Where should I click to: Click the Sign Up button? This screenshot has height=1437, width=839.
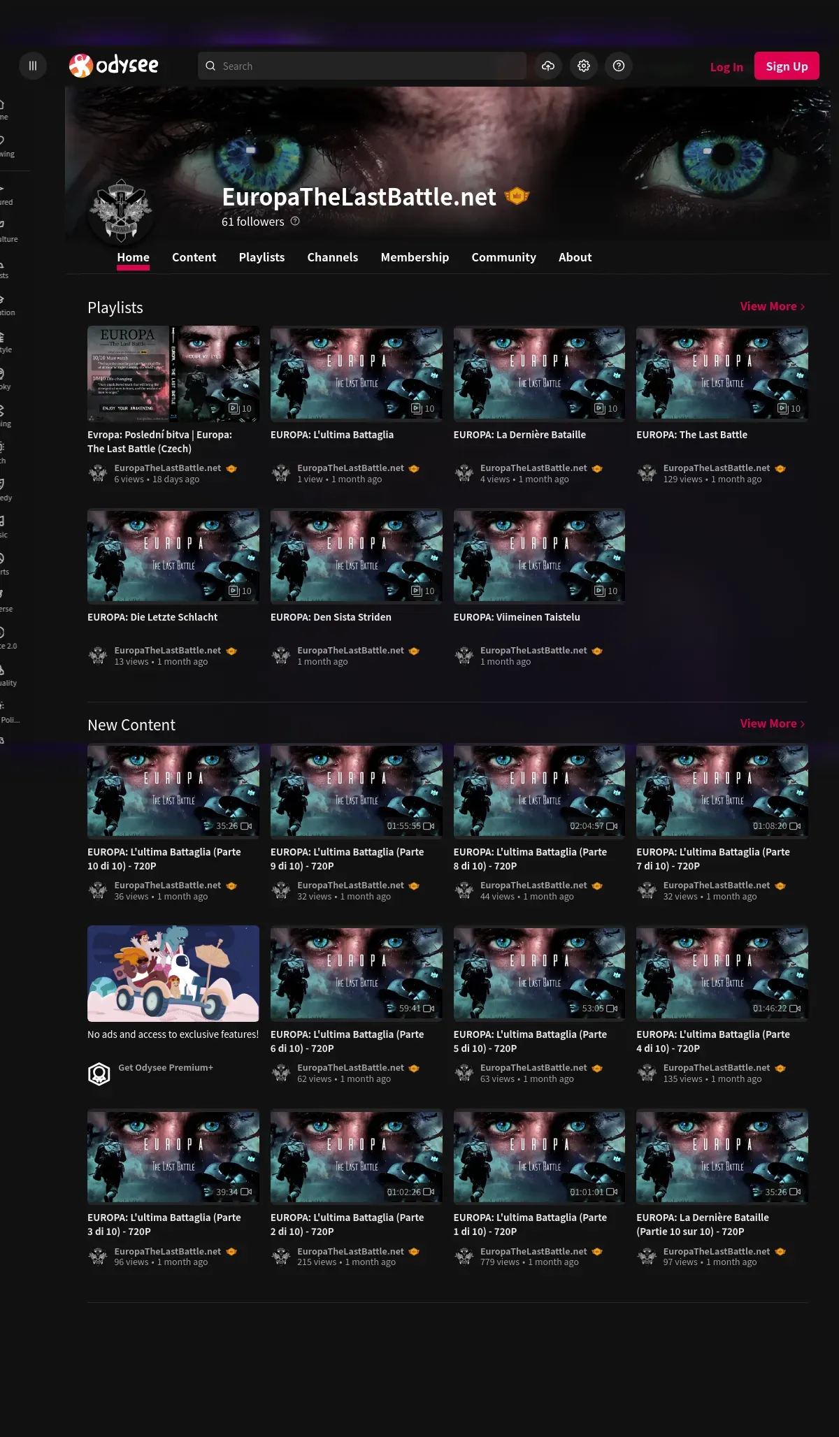click(x=787, y=66)
